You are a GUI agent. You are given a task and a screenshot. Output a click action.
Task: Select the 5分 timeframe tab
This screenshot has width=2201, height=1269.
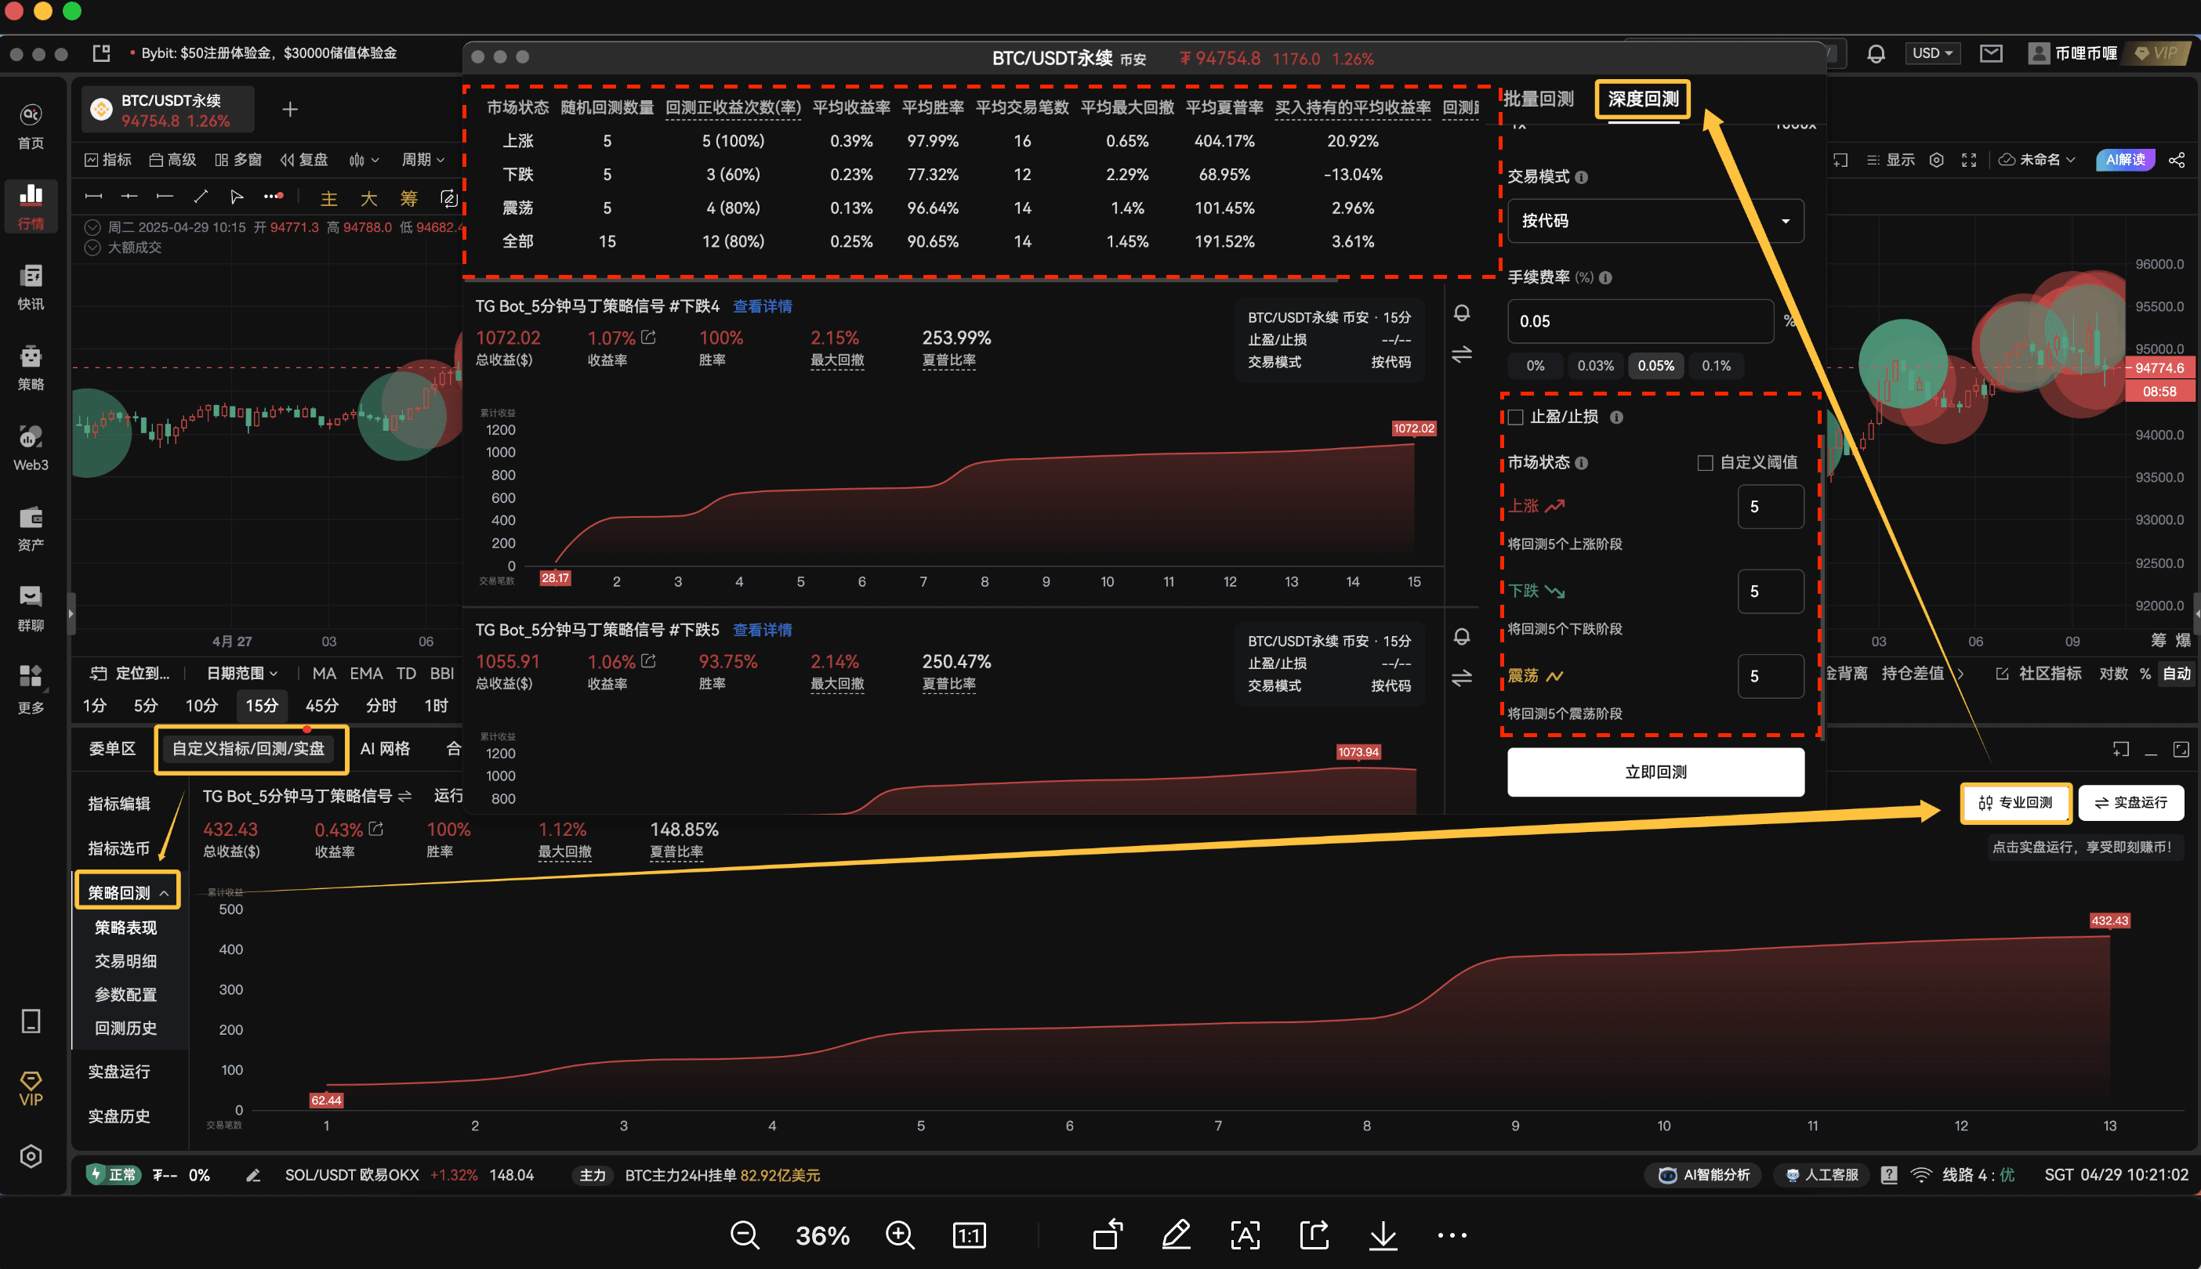coord(146,705)
